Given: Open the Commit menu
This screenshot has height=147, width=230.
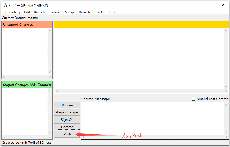Looking at the screenshot, I should click(x=54, y=12).
